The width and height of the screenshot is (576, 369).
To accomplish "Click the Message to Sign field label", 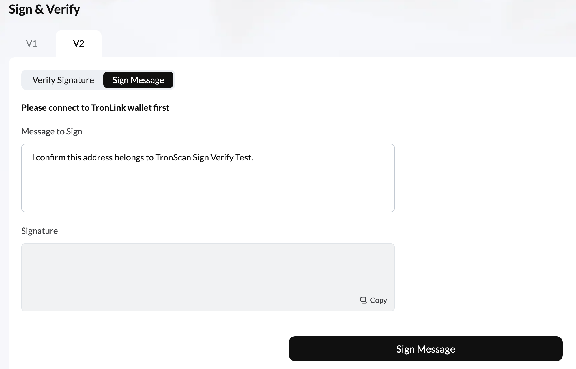I will click(52, 131).
